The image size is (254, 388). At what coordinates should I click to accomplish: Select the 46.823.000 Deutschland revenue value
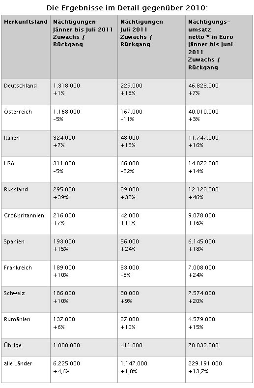point(203,86)
